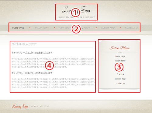Go to SALON MENU in top navigation
Image resolution: width=152 pixels, height=113 pixels.
(42, 28)
